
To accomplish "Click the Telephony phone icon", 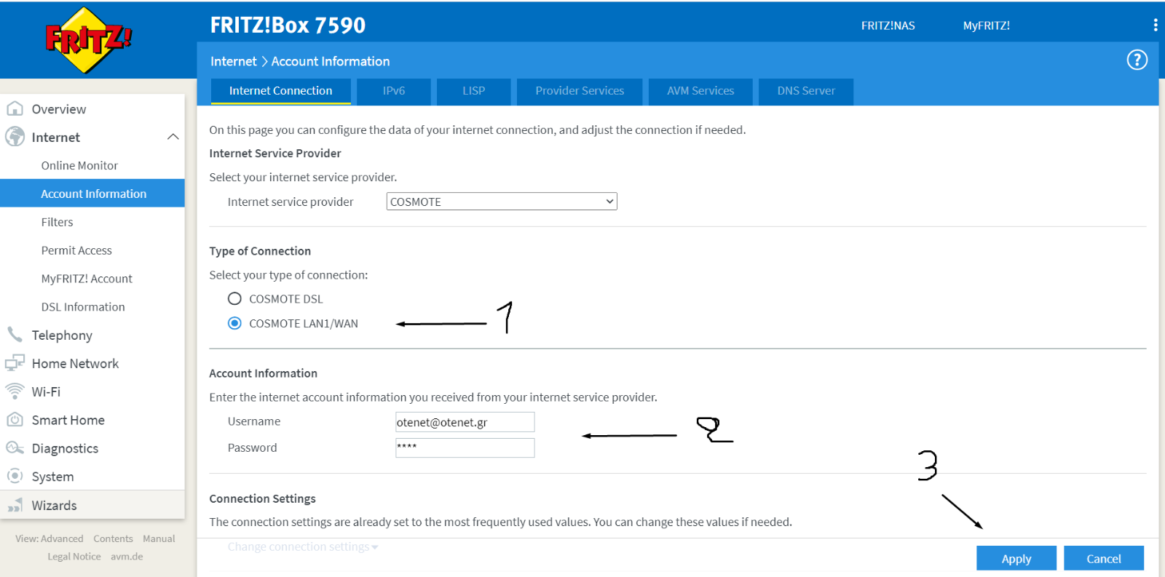I will click(x=15, y=335).
